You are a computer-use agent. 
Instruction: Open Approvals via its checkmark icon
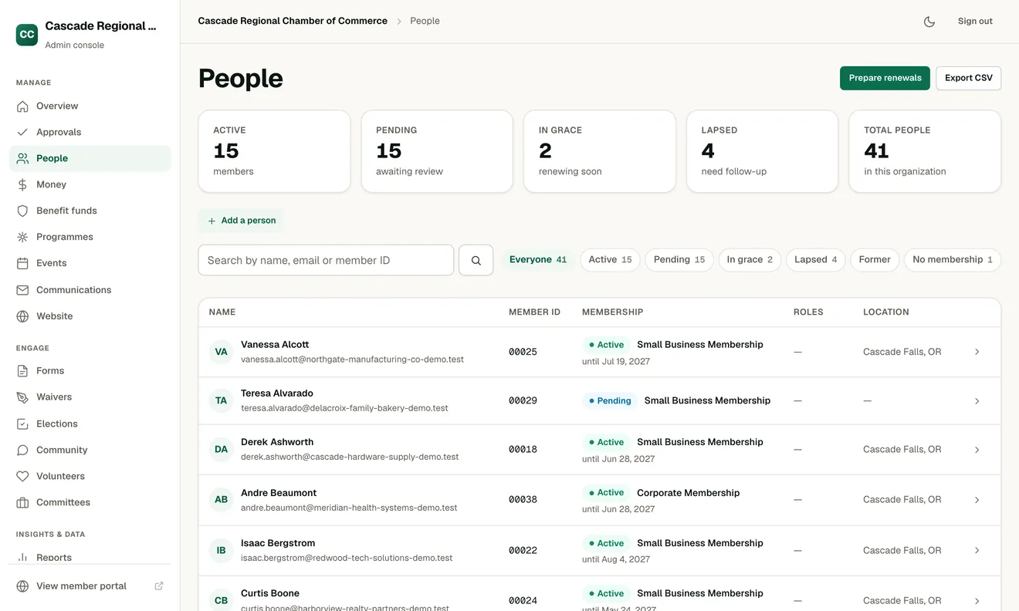(x=22, y=132)
